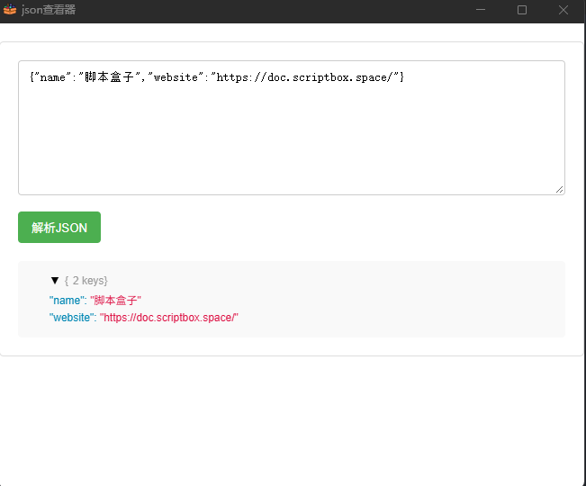Minimize the json查看器 window
586x486 pixels.
coord(481,10)
